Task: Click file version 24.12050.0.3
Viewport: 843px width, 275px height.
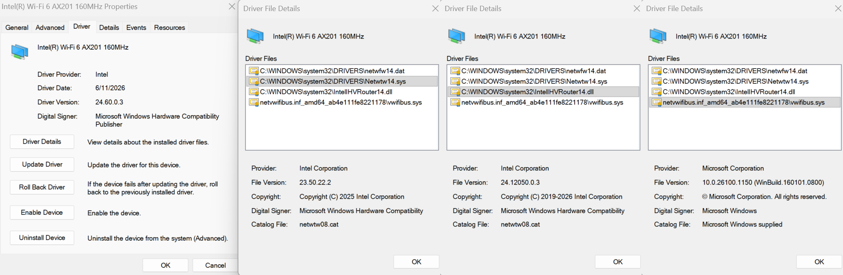Action: 520,182
